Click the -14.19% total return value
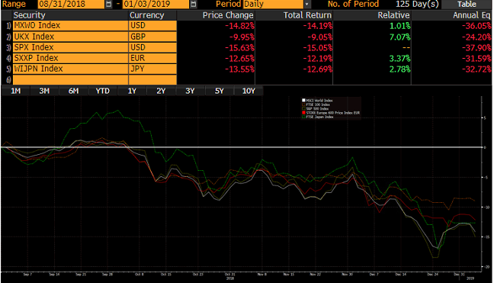This screenshot has height=283, width=494. (x=318, y=26)
